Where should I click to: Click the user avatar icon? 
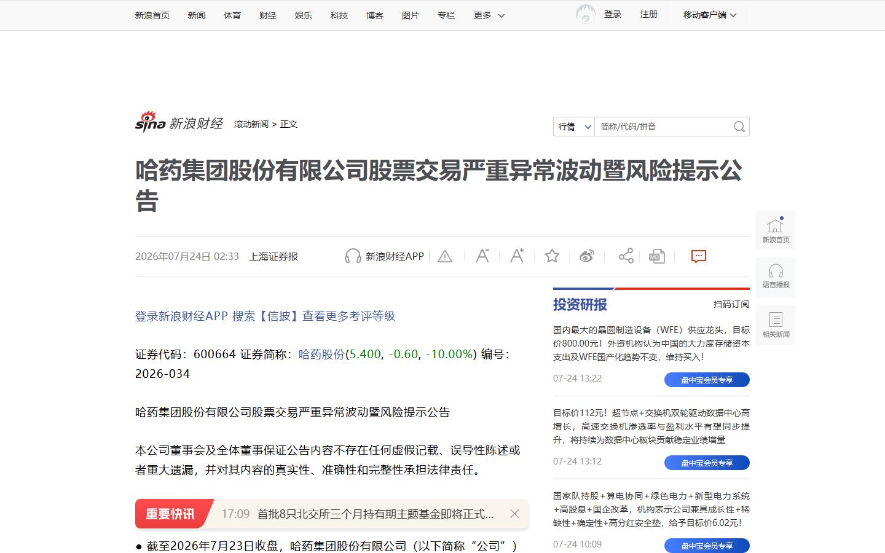point(586,14)
